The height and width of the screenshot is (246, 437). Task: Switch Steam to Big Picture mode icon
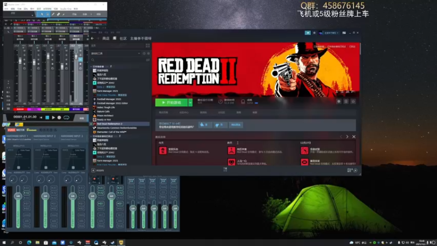344,33
